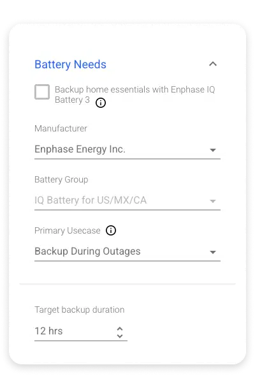Image resolution: width=255 pixels, height=388 pixels.
Task: Click the Battery Group label
Action: coord(61,180)
